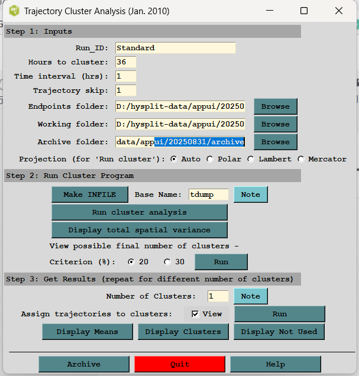Click the Make INFILE button
Viewport: 359px width, 376px height.
pos(90,195)
